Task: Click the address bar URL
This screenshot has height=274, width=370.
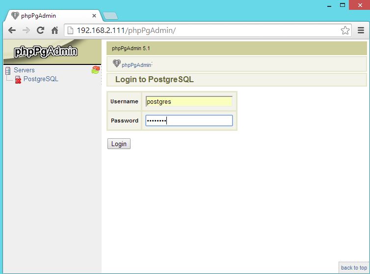Action: (x=126, y=30)
